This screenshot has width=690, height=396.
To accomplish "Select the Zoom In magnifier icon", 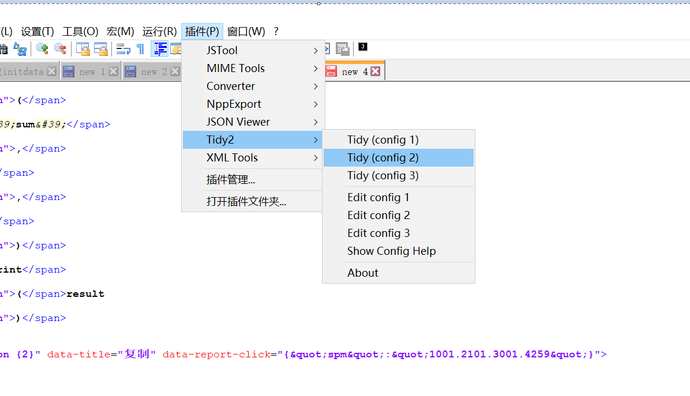I will point(42,49).
